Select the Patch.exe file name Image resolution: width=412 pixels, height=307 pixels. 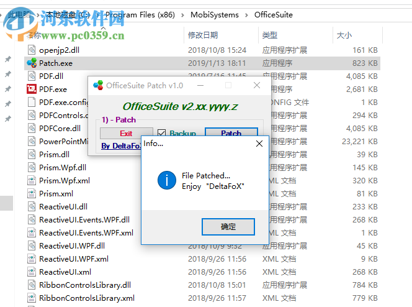tap(56, 63)
